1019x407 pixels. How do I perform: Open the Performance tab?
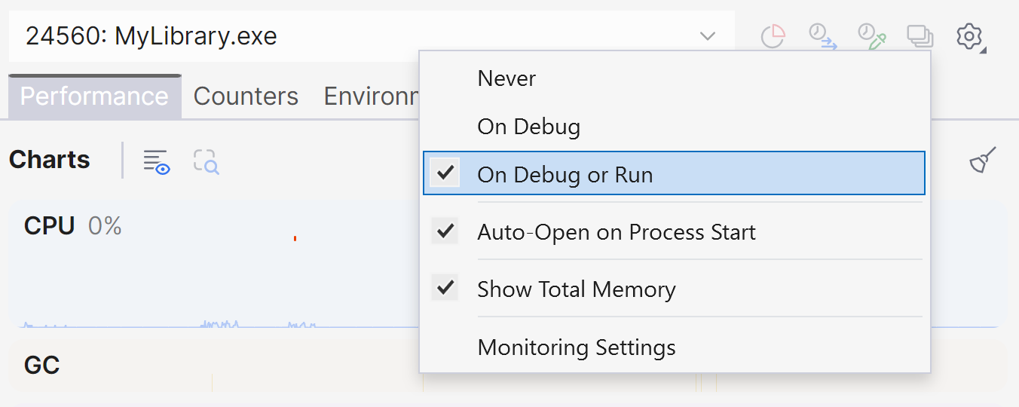[x=94, y=96]
